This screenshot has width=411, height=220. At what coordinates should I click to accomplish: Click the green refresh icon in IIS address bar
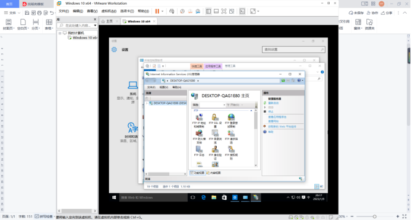click(283, 81)
